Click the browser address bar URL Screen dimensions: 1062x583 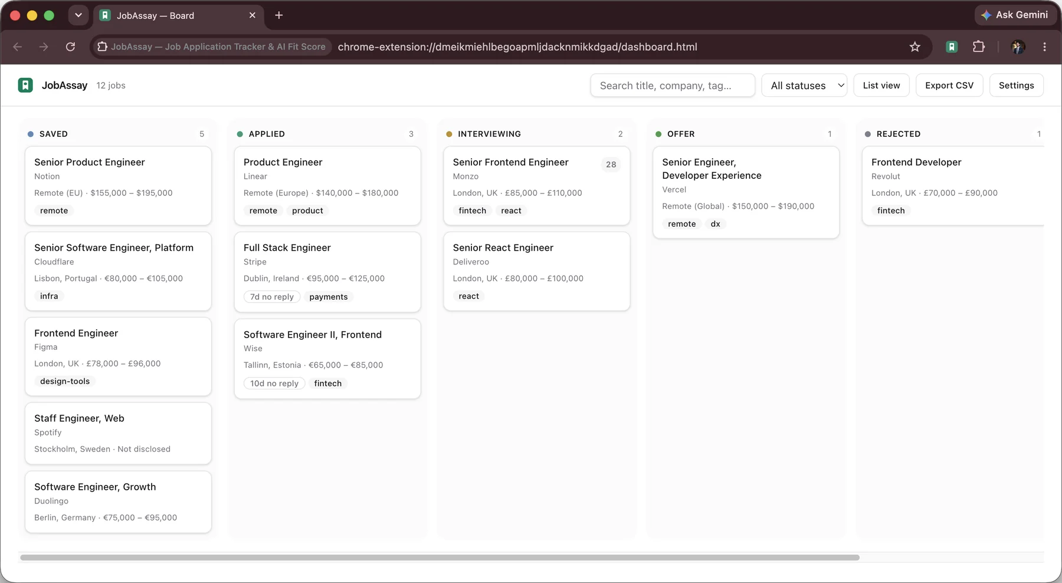(x=517, y=47)
